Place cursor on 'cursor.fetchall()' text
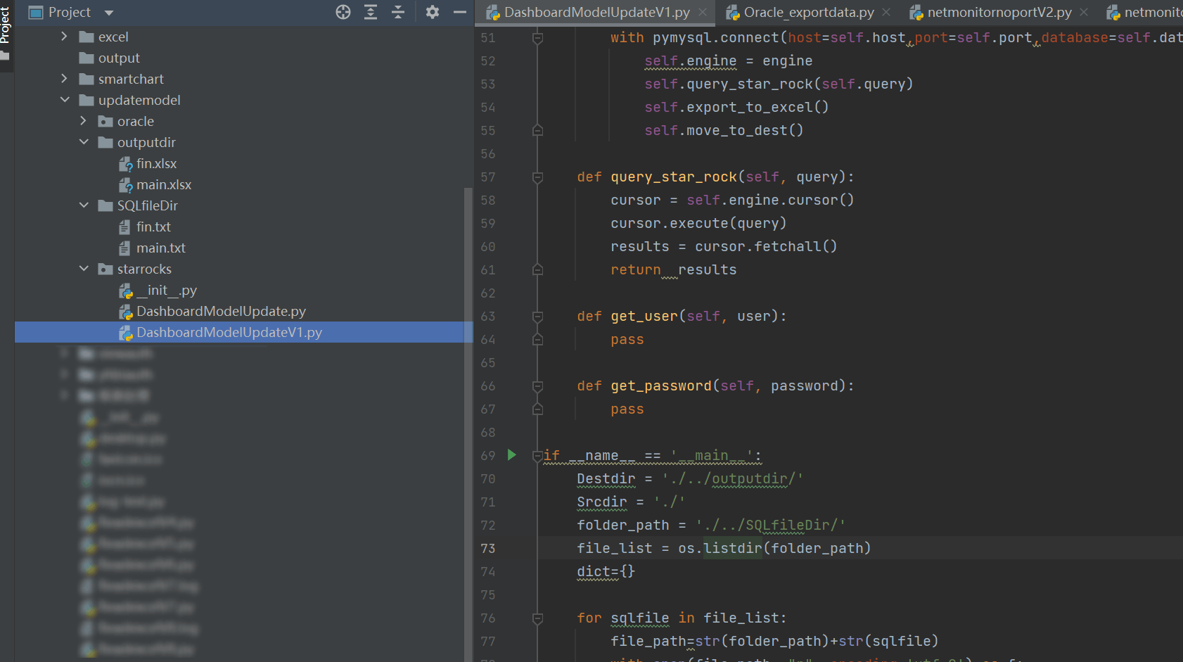 [x=766, y=246]
